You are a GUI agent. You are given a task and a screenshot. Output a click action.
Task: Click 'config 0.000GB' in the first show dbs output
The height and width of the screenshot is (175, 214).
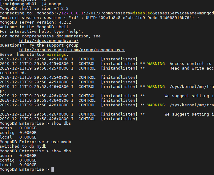click(x=18, y=133)
